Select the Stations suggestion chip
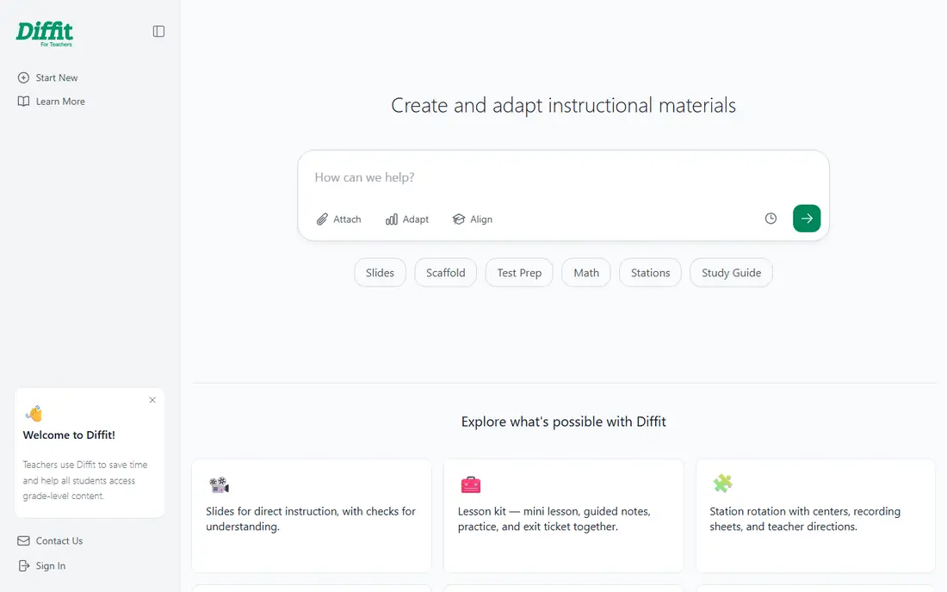This screenshot has width=947, height=592. [x=651, y=273]
